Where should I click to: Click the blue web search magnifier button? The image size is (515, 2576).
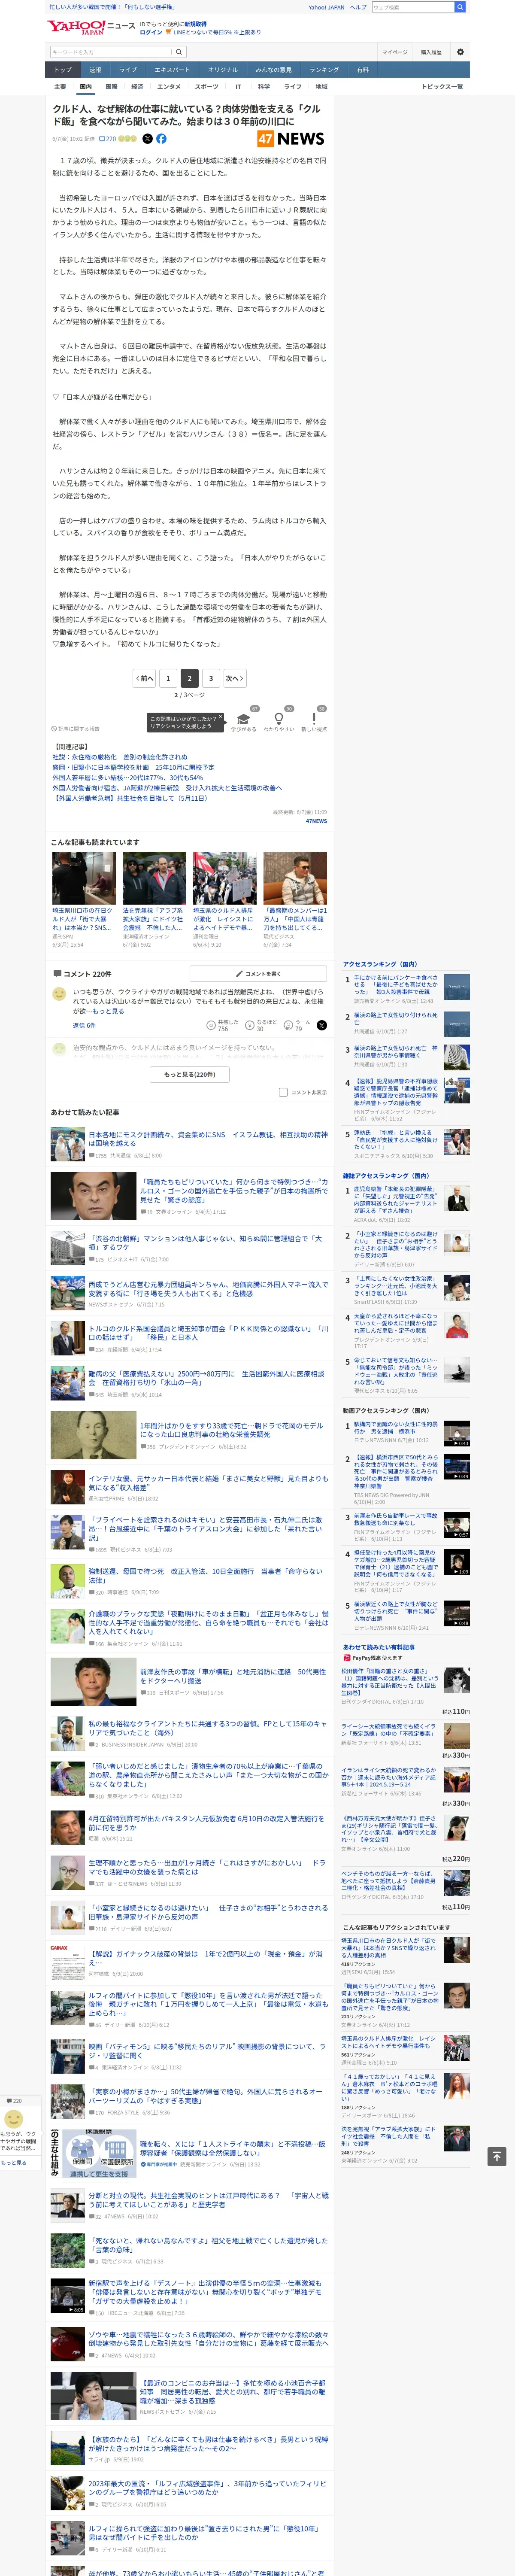460,7
